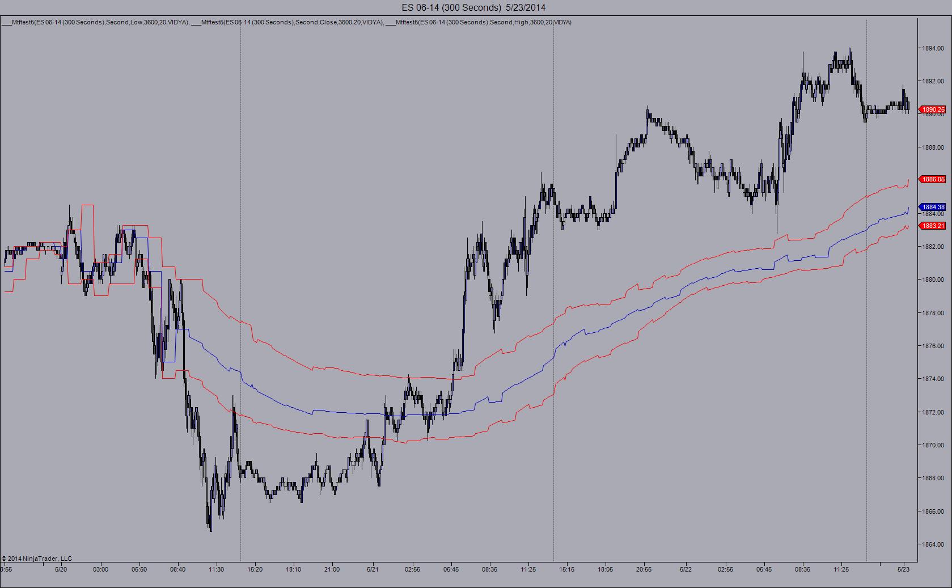Click the 18:05 time axis label
The width and height of the screenshot is (952, 588).
click(x=605, y=569)
